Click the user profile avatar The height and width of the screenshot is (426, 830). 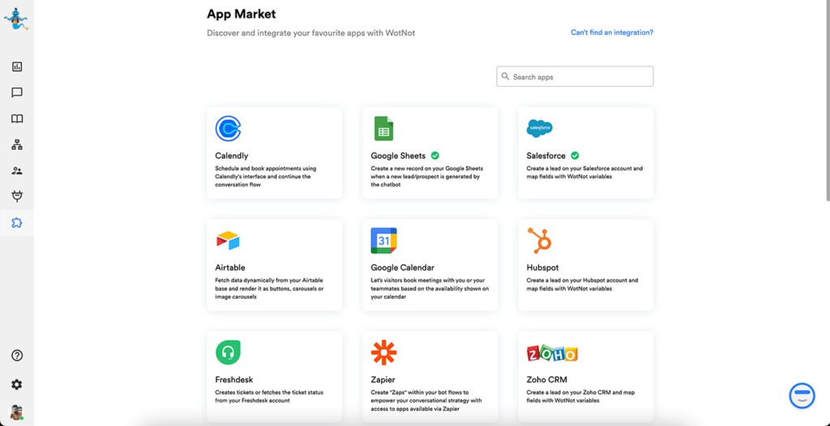point(16,412)
